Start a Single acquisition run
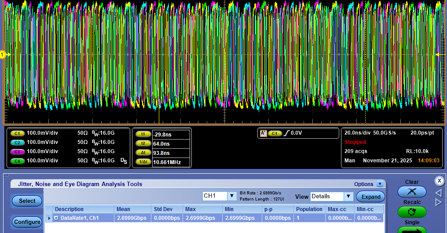 412,229
